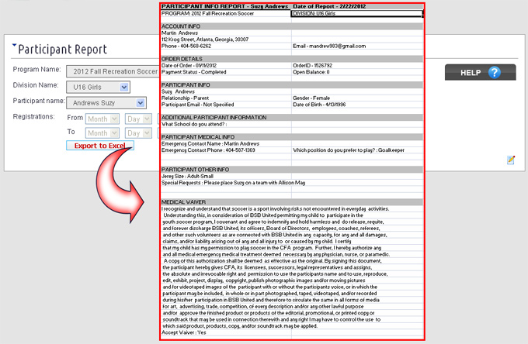This screenshot has height=344, width=528.
Task: Select the 'MEDICAL WAIVER' header row
Action: 292,202
